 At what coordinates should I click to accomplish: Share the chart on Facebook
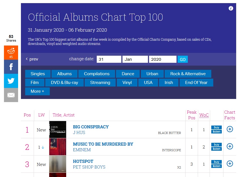click(x=11, y=67)
